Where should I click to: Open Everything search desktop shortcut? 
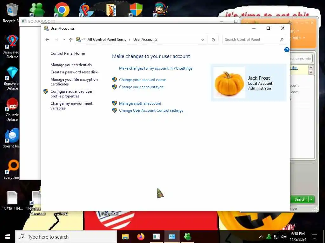pyautogui.click(x=12, y=170)
